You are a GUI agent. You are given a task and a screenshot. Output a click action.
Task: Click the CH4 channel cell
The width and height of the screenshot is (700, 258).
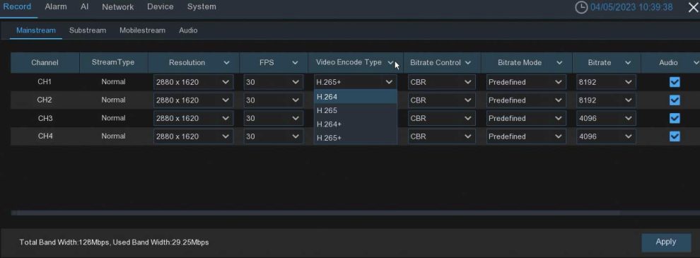coord(45,136)
